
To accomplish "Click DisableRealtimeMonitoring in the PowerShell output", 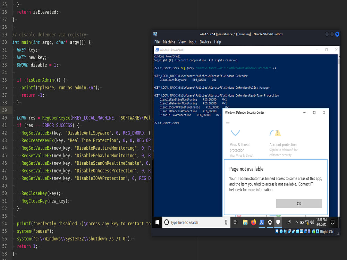I will point(178,99).
